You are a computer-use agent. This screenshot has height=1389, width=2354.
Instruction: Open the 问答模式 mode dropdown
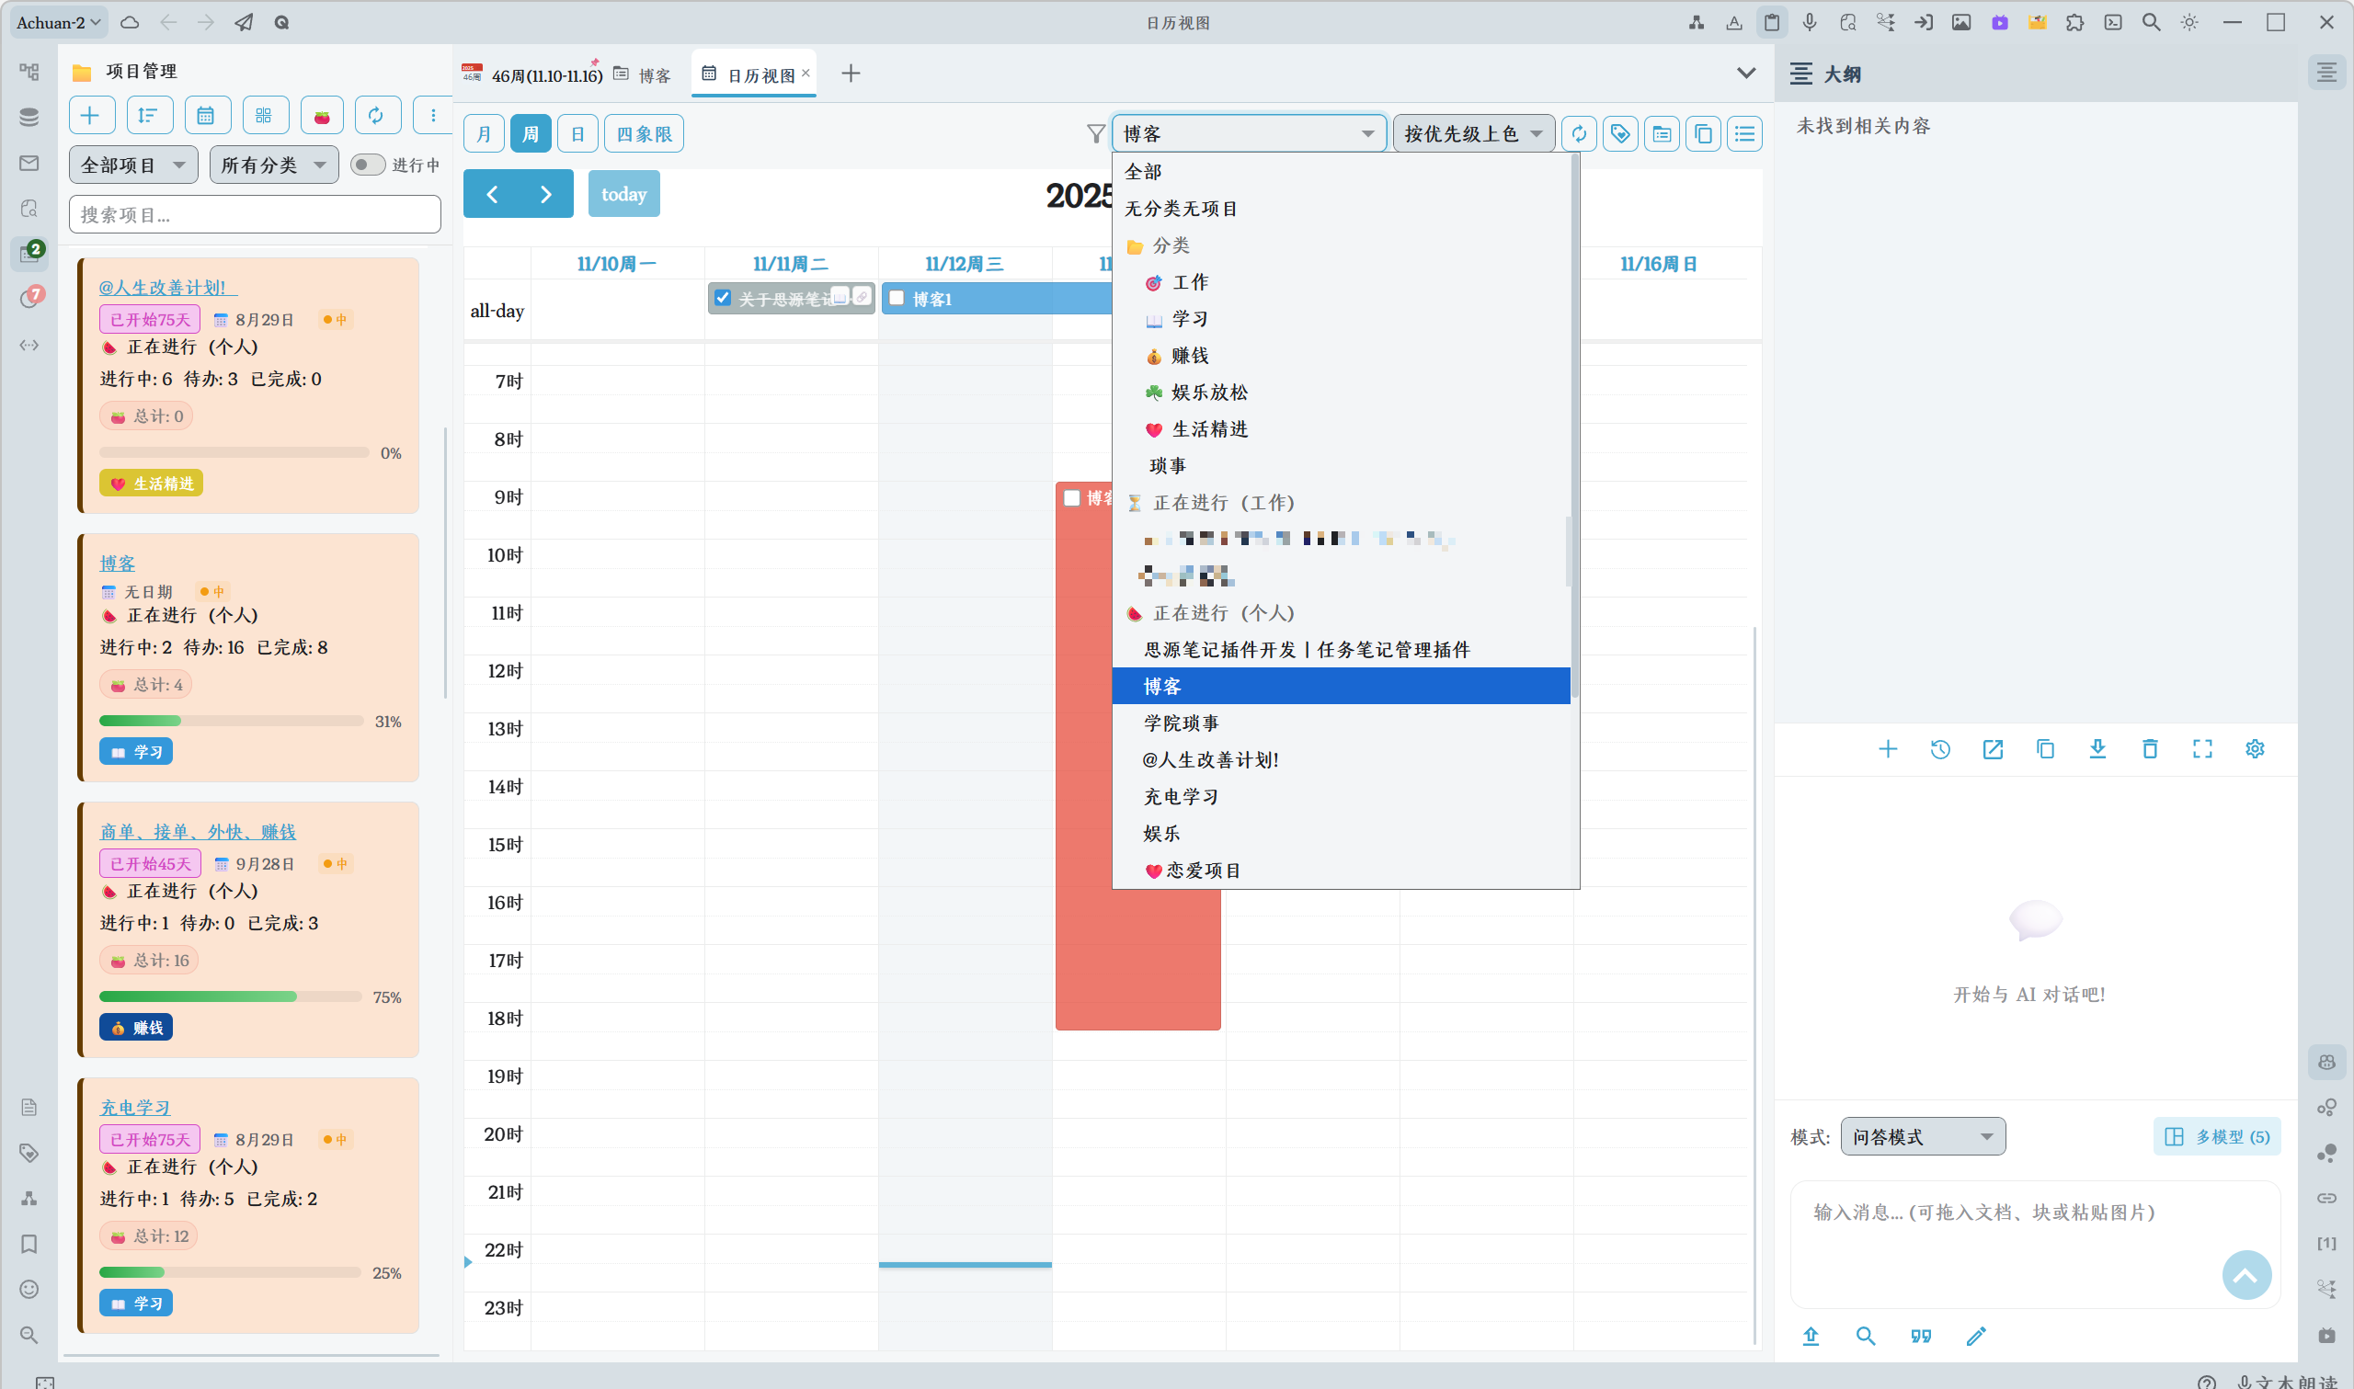1922,1136
